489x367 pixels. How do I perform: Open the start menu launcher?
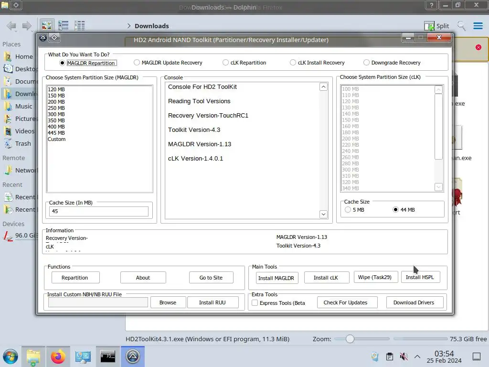(11, 356)
